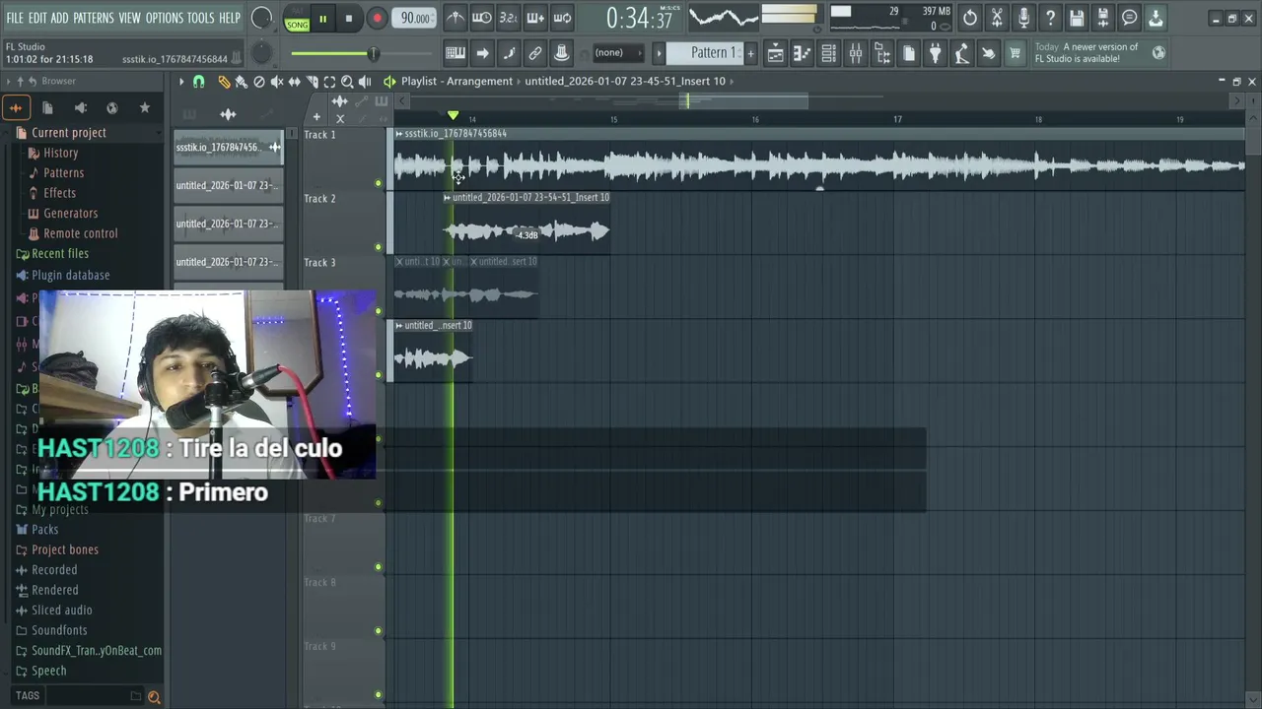
Task: Select the Slice tool in Playlist toolbar
Action: pyautogui.click(x=313, y=82)
